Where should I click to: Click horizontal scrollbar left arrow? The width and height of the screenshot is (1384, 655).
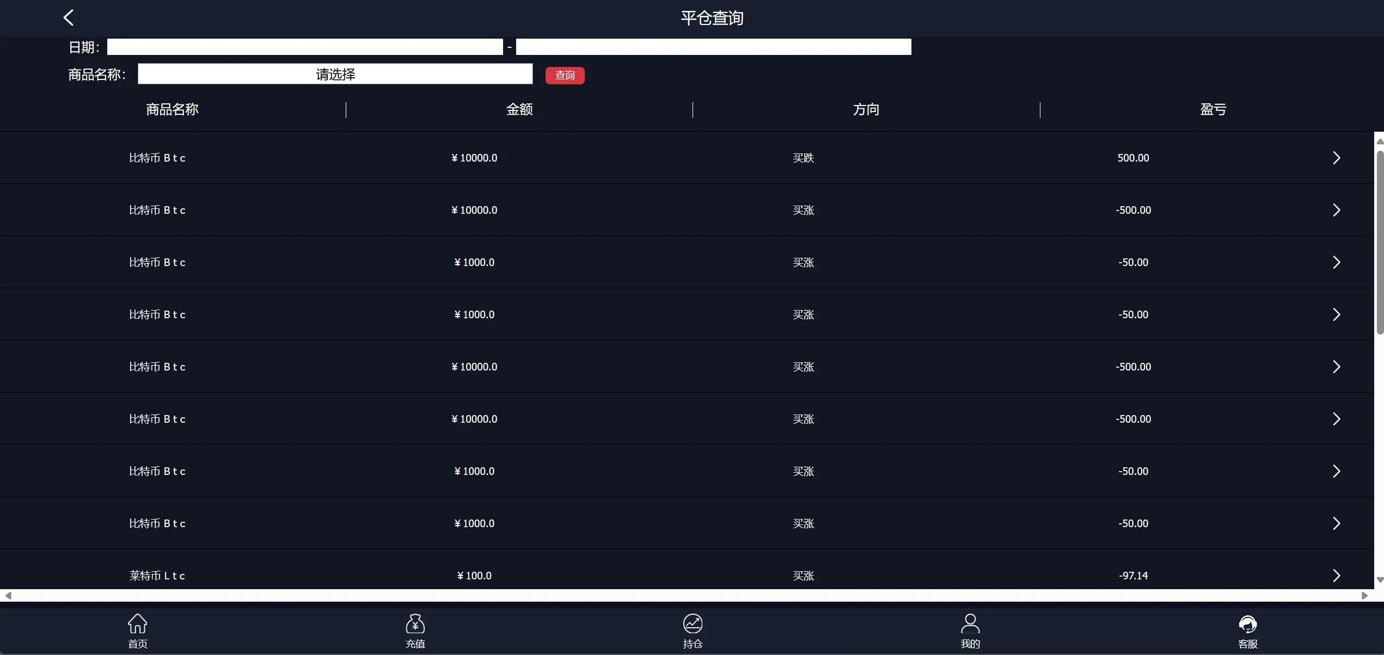[8, 596]
